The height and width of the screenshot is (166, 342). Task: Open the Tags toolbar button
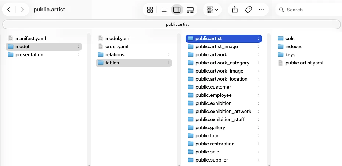pos(248,10)
